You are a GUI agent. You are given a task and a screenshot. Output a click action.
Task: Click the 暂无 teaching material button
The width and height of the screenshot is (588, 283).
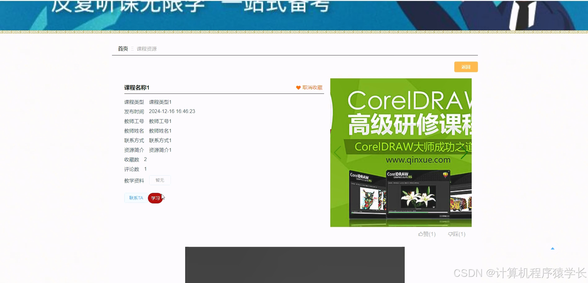160,180
